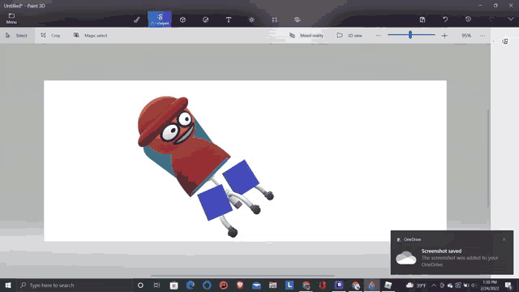Open Cortana circle icon
Screen dimensions: 519x292
click(140, 285)
